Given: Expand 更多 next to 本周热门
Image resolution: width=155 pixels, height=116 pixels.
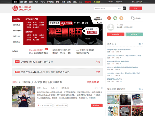Looking at the screenshot, I should click(x=141, y=44).
